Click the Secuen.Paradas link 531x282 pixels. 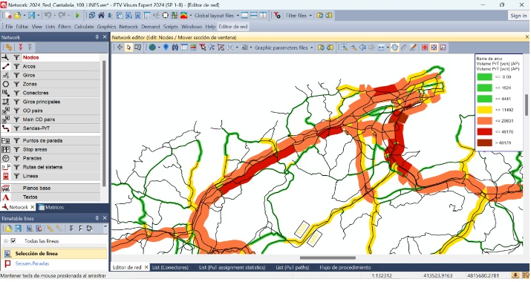(32, 263)
